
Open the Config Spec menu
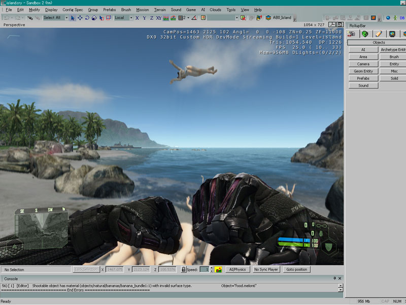pos(73,10)
